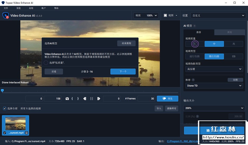Image resolution: width=248 pixels, height=145 pixels.
Task: Choose 隔行扫描 video type
Action: (x=214, y=56)
